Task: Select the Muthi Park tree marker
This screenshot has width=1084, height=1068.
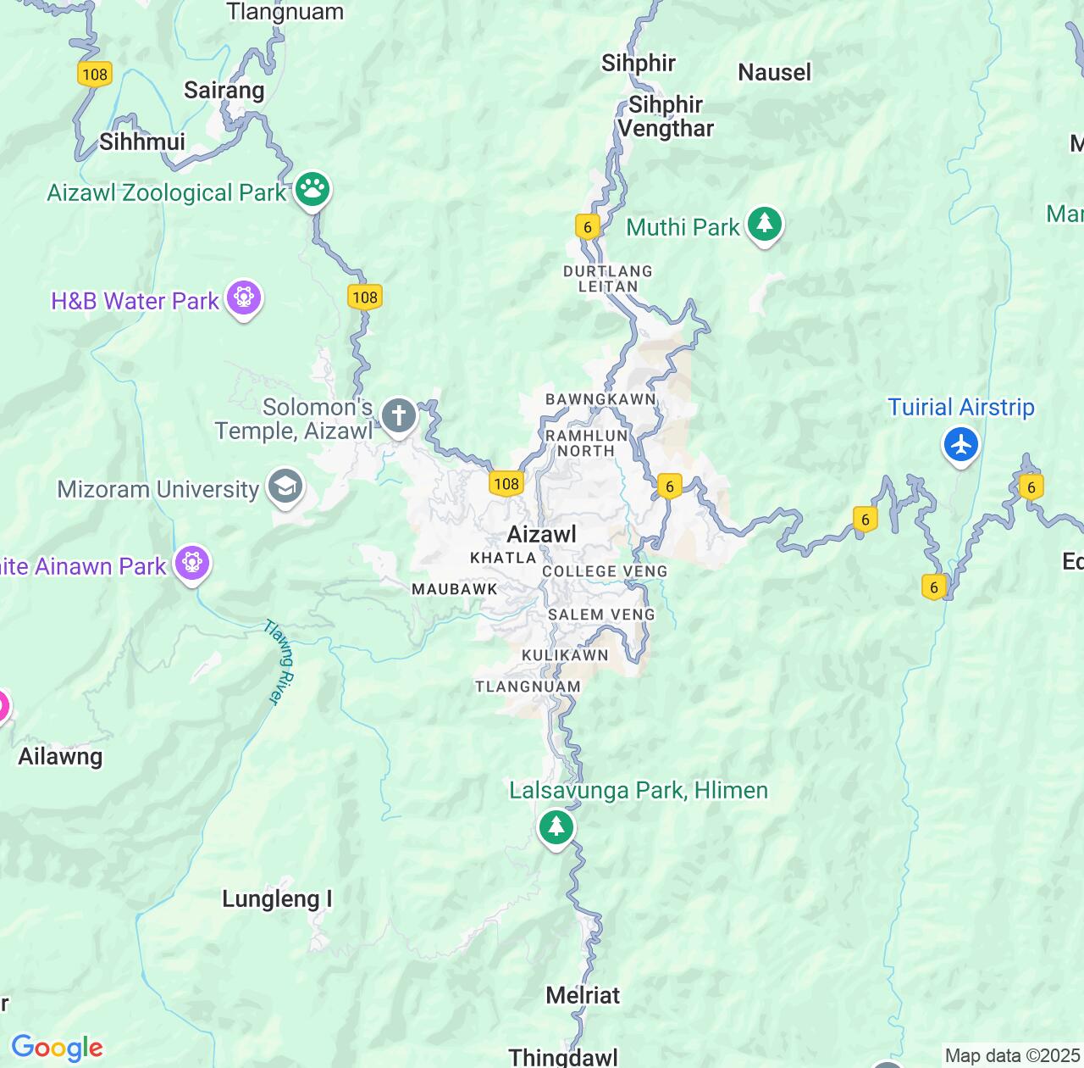Action: click(x=765, y=225)
